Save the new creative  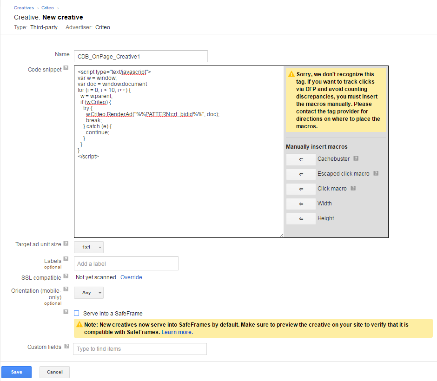[16, 372]
